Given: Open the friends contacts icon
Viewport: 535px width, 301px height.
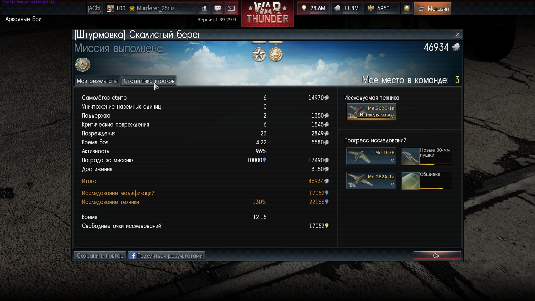Looking at the screenshot, I should coord(204,8).
